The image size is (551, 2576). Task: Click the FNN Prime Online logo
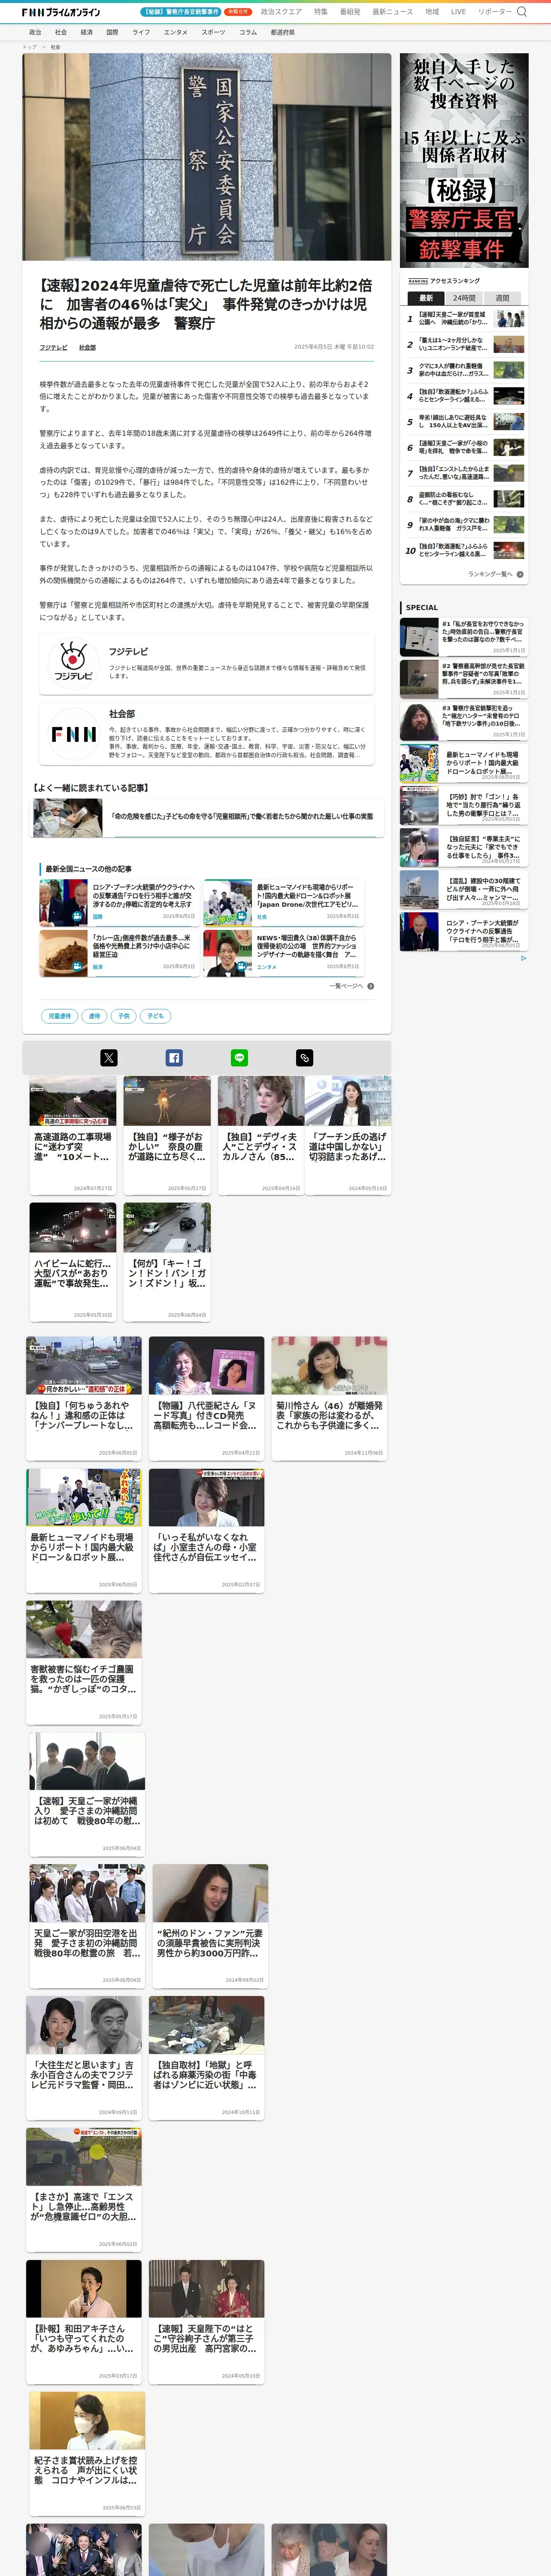[x=61, y=12]
